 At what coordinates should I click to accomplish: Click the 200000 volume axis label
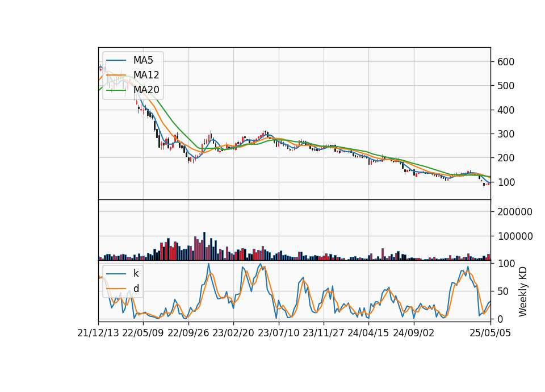[515, 212]
